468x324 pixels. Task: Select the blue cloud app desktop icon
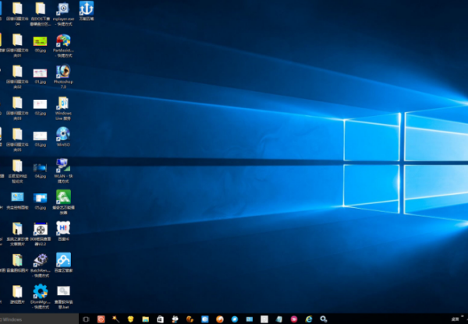(63, 259)
